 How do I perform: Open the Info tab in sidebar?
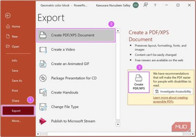14,61
